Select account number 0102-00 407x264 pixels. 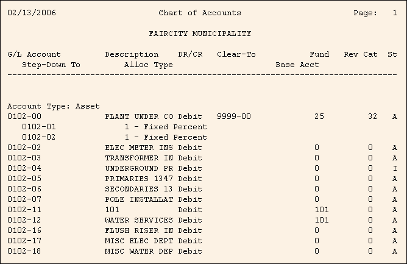tap(24, 116)
